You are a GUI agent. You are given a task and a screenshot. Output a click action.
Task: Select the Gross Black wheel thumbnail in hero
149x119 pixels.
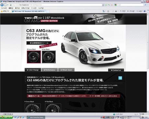click(x=34, y=57)
